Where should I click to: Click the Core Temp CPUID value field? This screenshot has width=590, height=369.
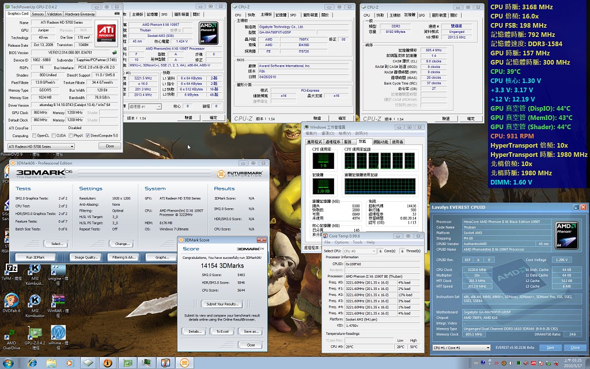point(383,264)
